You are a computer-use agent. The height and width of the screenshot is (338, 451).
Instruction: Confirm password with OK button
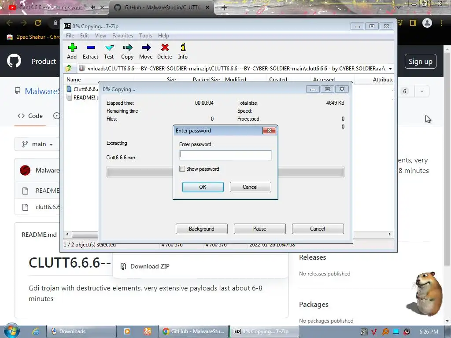click(203, 187)
